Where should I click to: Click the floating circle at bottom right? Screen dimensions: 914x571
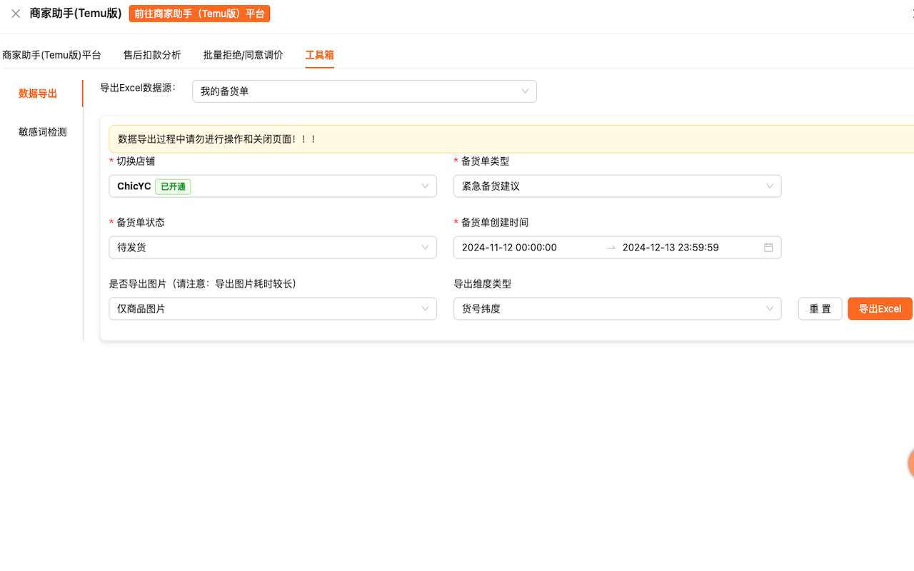coord(909,463)
